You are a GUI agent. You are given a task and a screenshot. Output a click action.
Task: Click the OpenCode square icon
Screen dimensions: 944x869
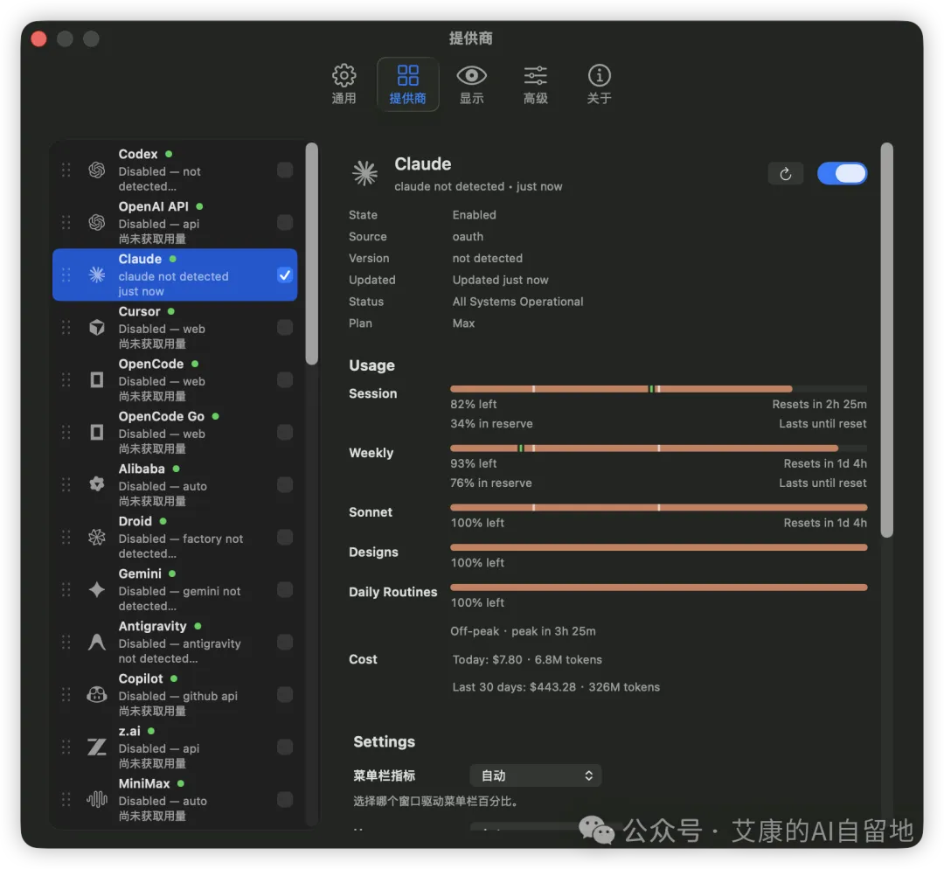click(x=97, y=380)
